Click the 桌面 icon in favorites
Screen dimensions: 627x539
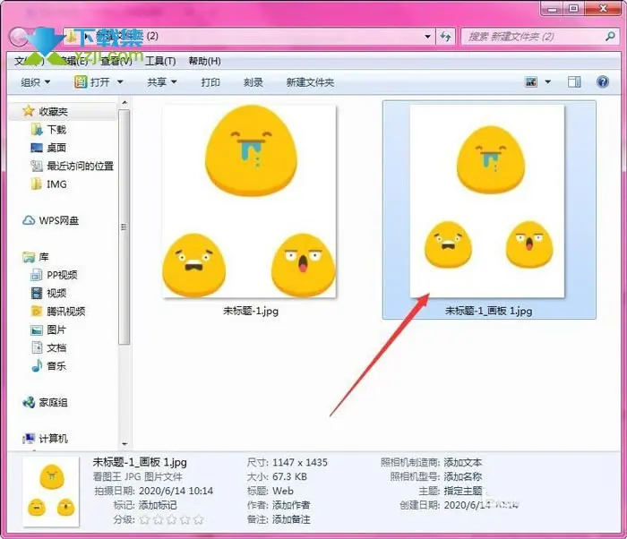(x=37, y=148)
